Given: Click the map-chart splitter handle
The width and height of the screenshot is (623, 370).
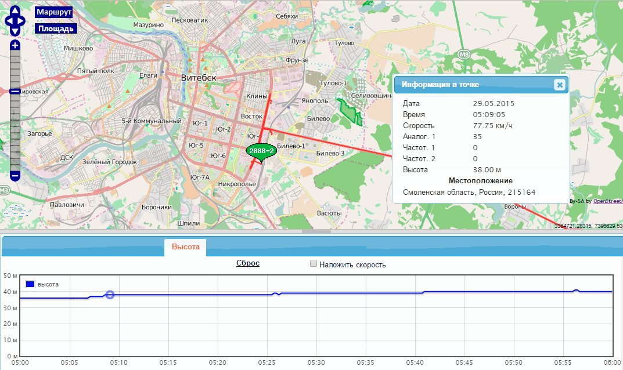Looking at the screenshot, I should pos(316,231).
